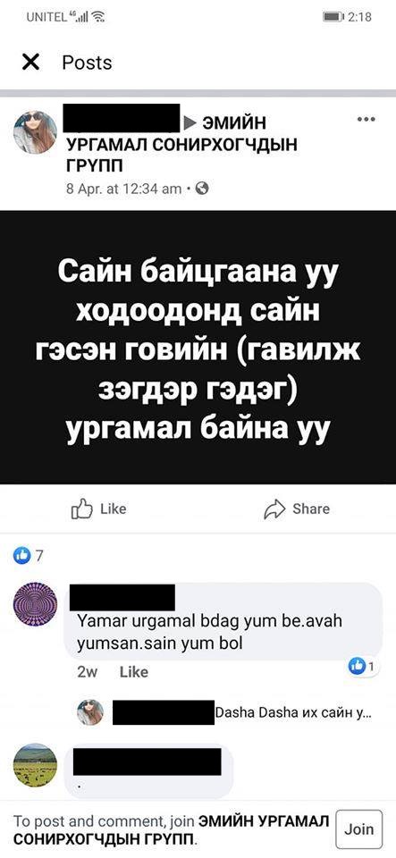Tap the small avatar beside the reply
Image resolution: width=396 pixels, height=858 pixels.
tap(89, 712)
